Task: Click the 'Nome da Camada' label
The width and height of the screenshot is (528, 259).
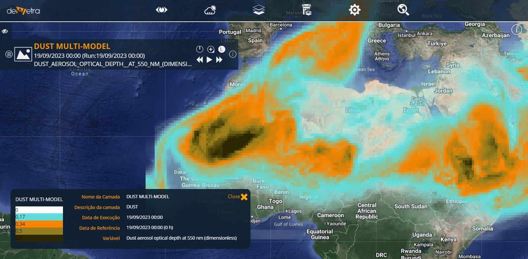Action: [101, 197]
